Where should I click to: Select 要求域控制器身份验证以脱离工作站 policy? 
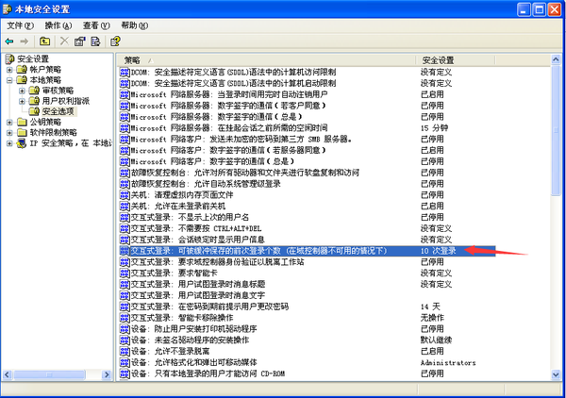(217, 262)
